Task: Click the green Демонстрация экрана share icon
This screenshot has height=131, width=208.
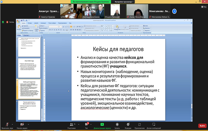Action: click(x=102, y=124)
